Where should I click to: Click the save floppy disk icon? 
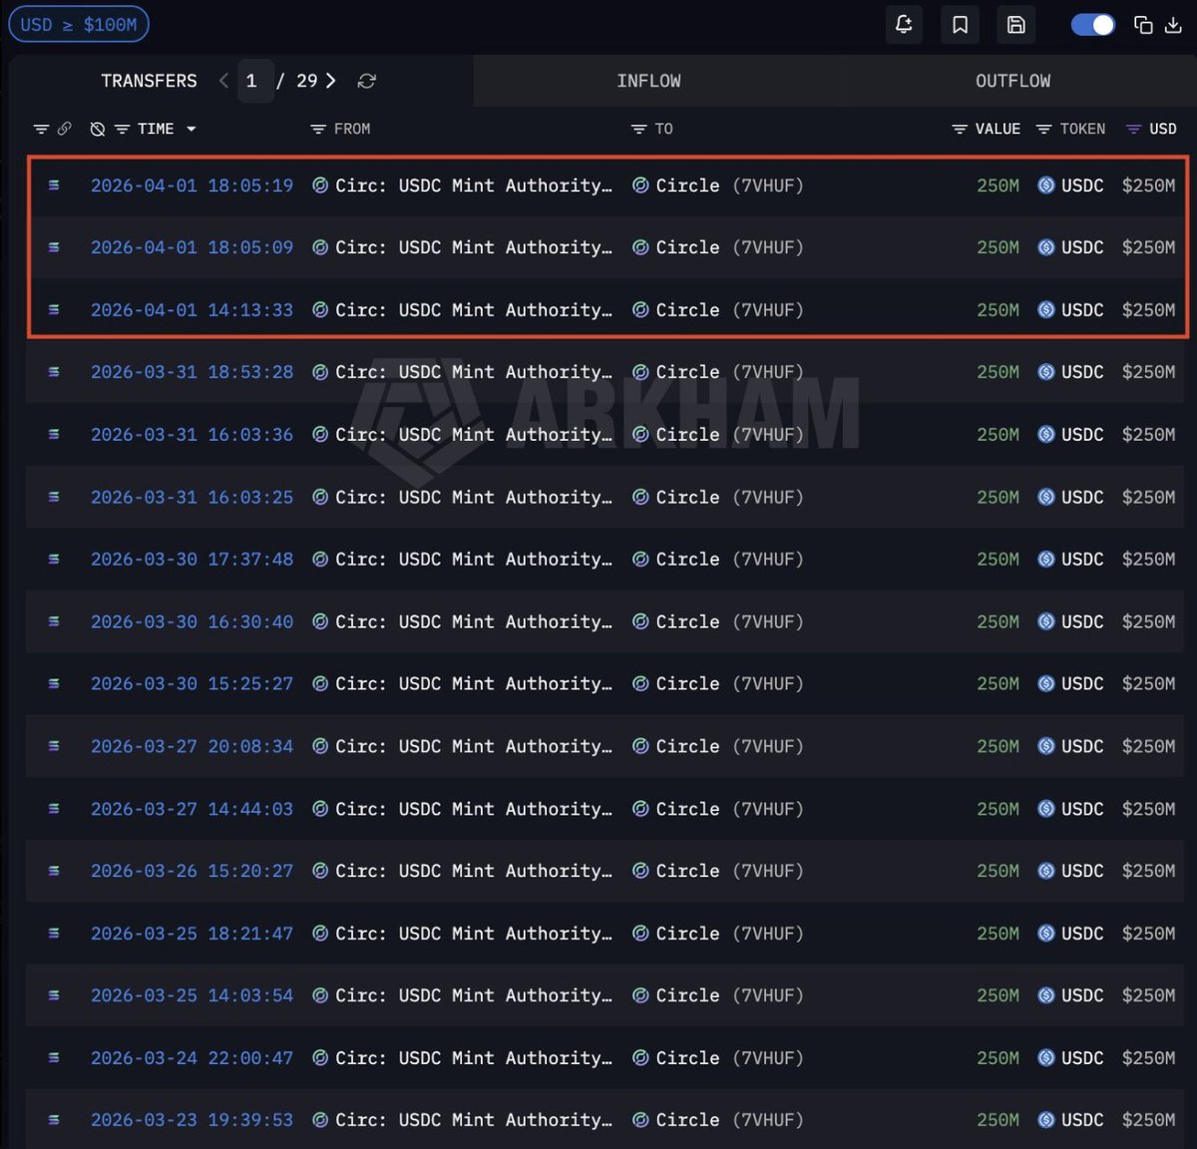tap(1015, 25)
